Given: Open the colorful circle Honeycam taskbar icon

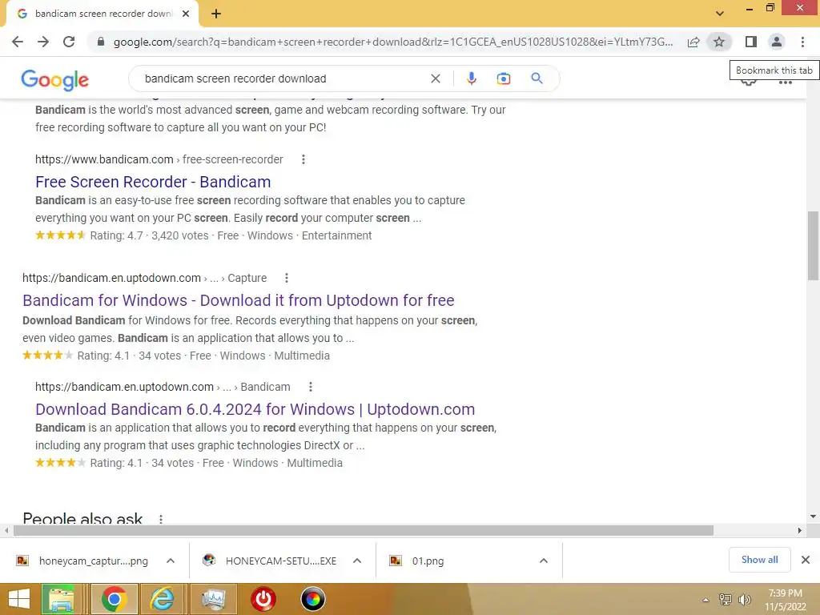Looking at the screenshot, I should [x=313, y=599].
